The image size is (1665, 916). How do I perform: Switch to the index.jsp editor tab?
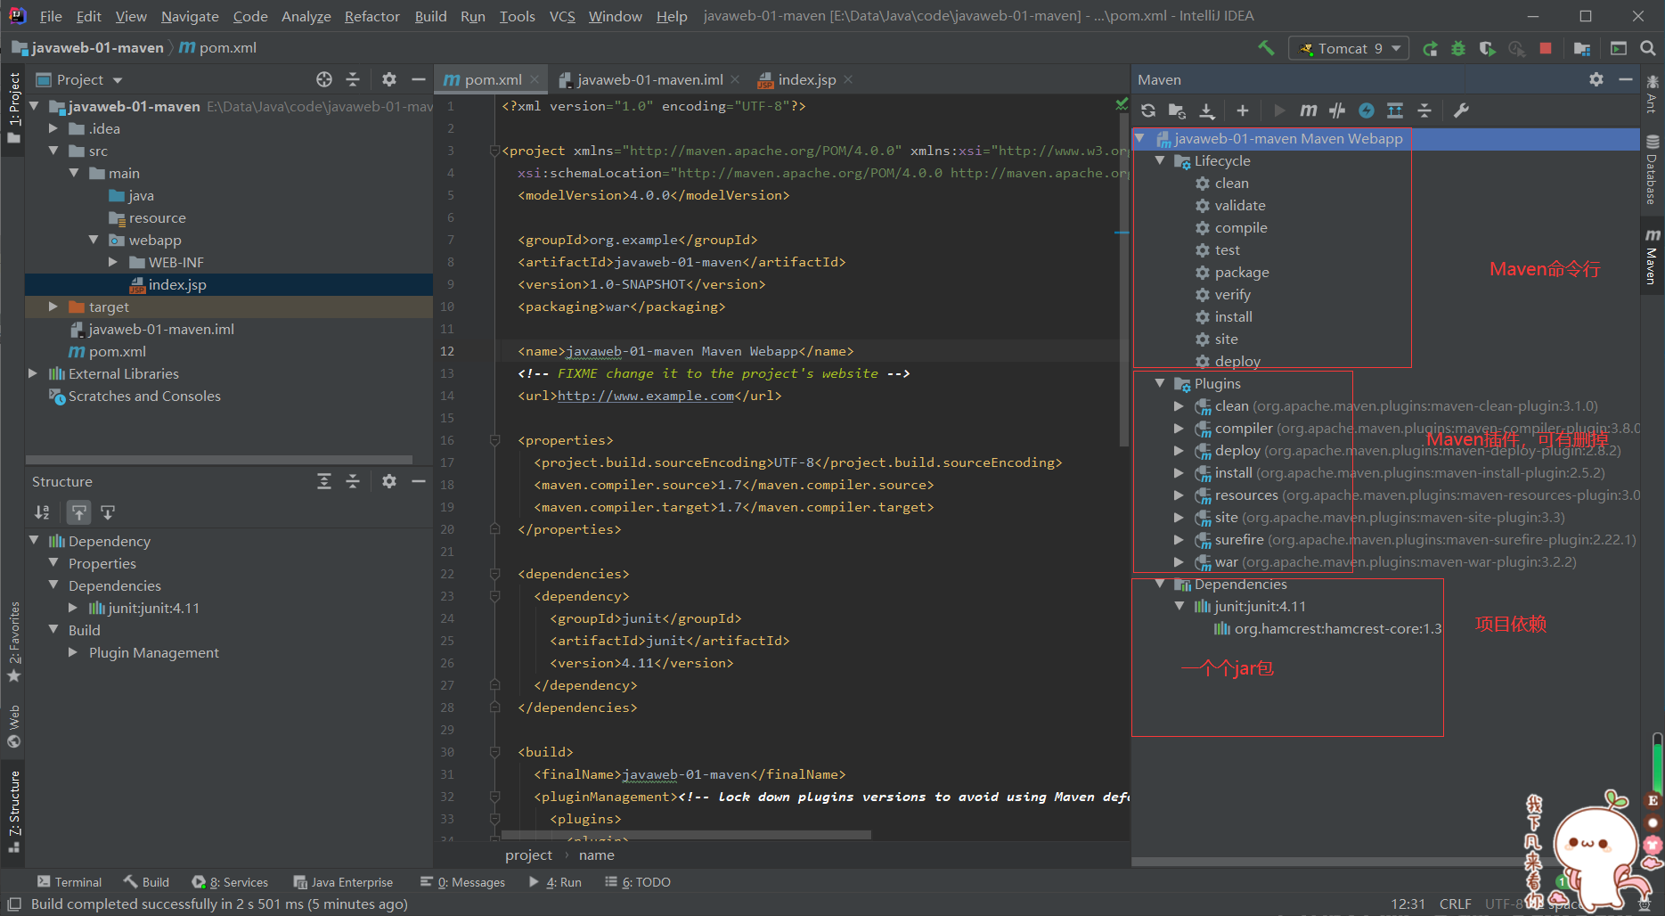[x=806, y=80]
